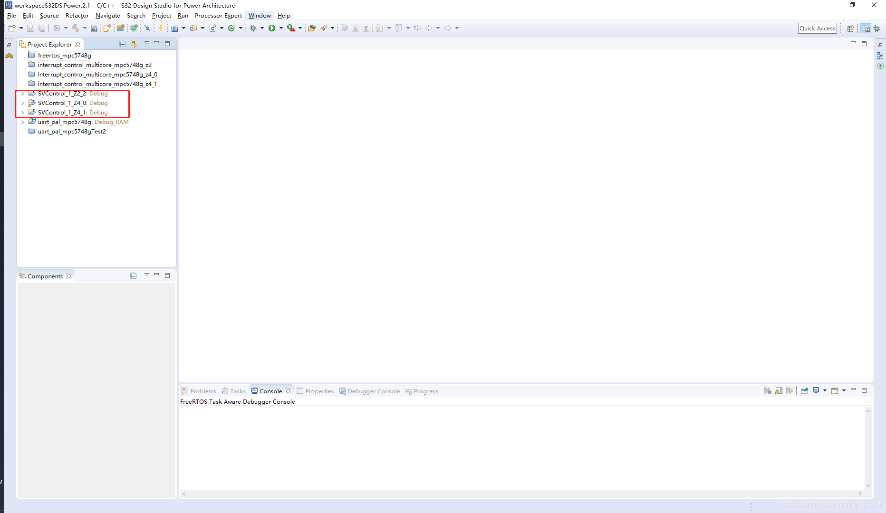886x513 pixels.
Task: Toggle Word Wrap in console toolbar
Action: pos(790,390)
